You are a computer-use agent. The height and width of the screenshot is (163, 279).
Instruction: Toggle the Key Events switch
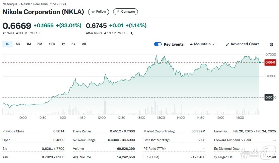(158, 44)
